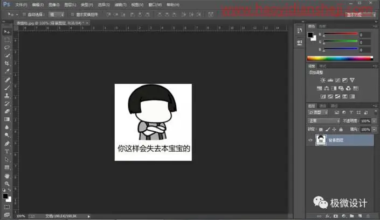Open the 编辑(E) menu
Screen dimensions: 380x220
[x=38, y=5]
